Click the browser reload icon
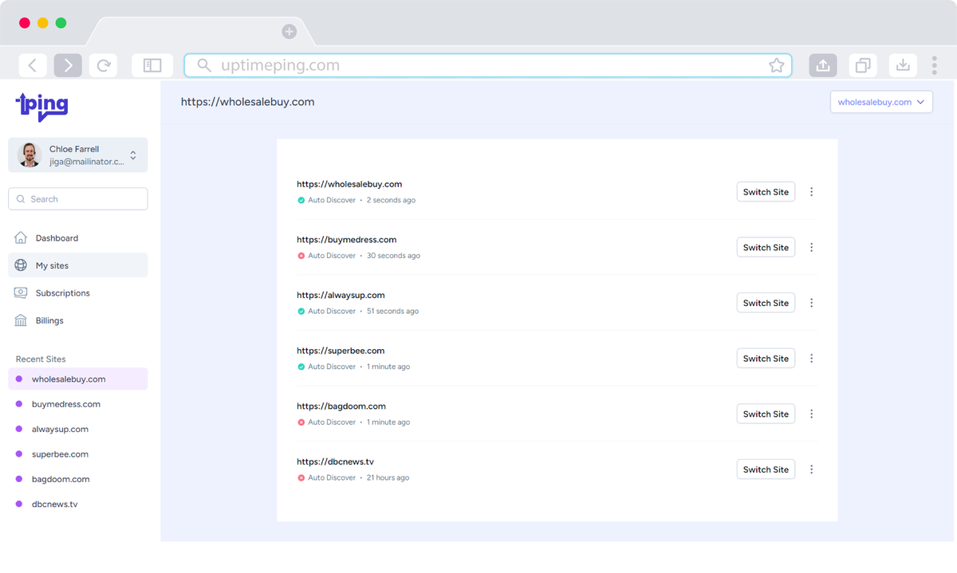Viewport: 957px width, 573px height. 104,65
